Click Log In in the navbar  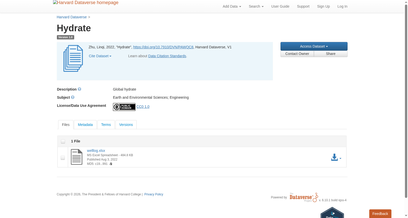tap(342, 6)
